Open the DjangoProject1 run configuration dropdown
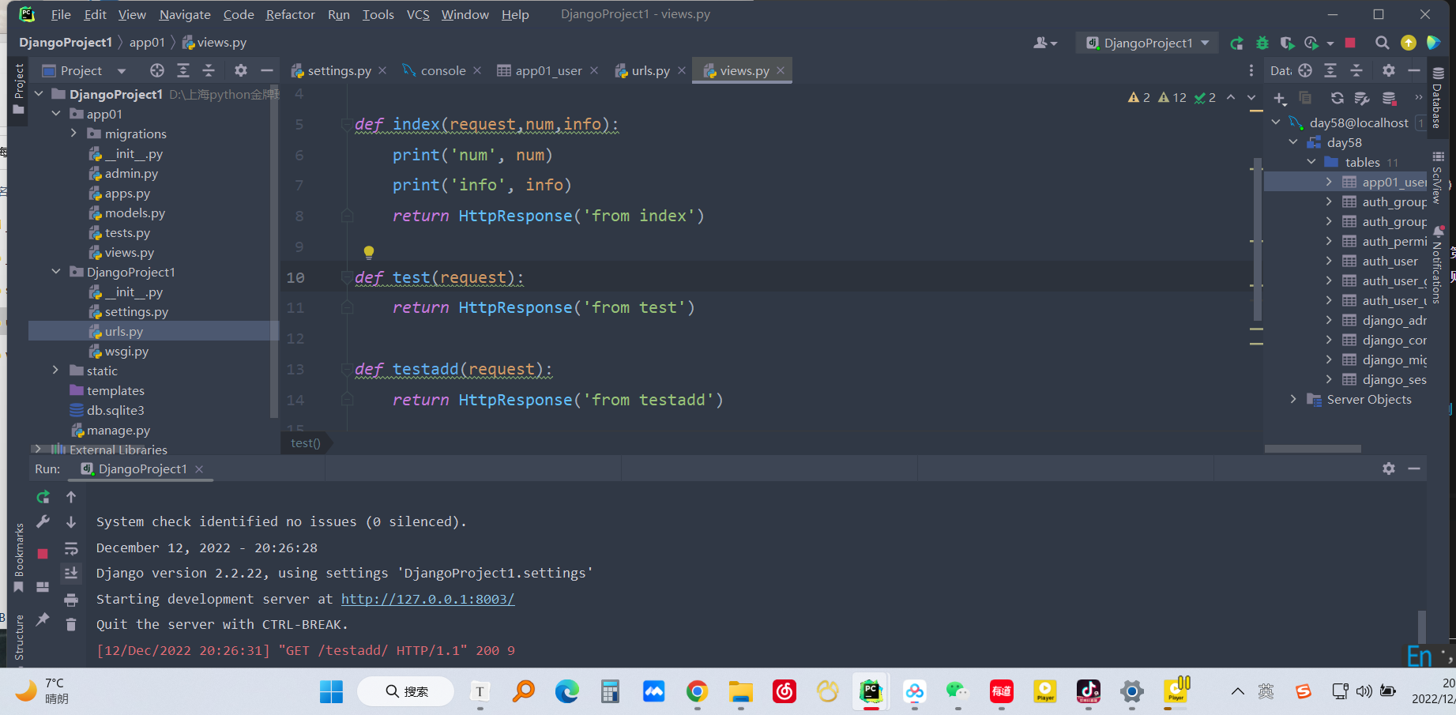Image resolution: width=1456 pixels, height=715 pixels. (x=1147, y=43)
